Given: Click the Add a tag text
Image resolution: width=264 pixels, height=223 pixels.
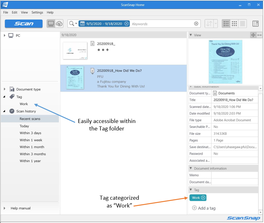Looking at the screenshot, I should click(x=207, y=208).
